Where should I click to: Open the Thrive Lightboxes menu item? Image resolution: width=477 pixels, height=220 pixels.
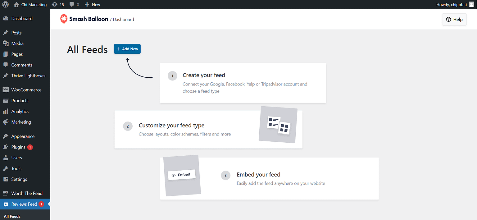point(28,76)
